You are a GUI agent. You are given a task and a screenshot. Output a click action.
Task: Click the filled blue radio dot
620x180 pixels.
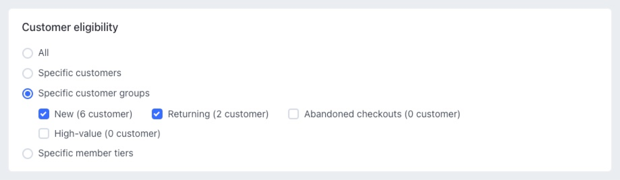click(x=28, y=94)
